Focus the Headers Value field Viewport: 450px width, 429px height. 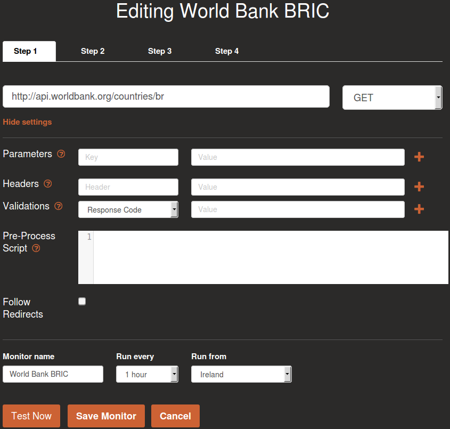click(298, 187)
